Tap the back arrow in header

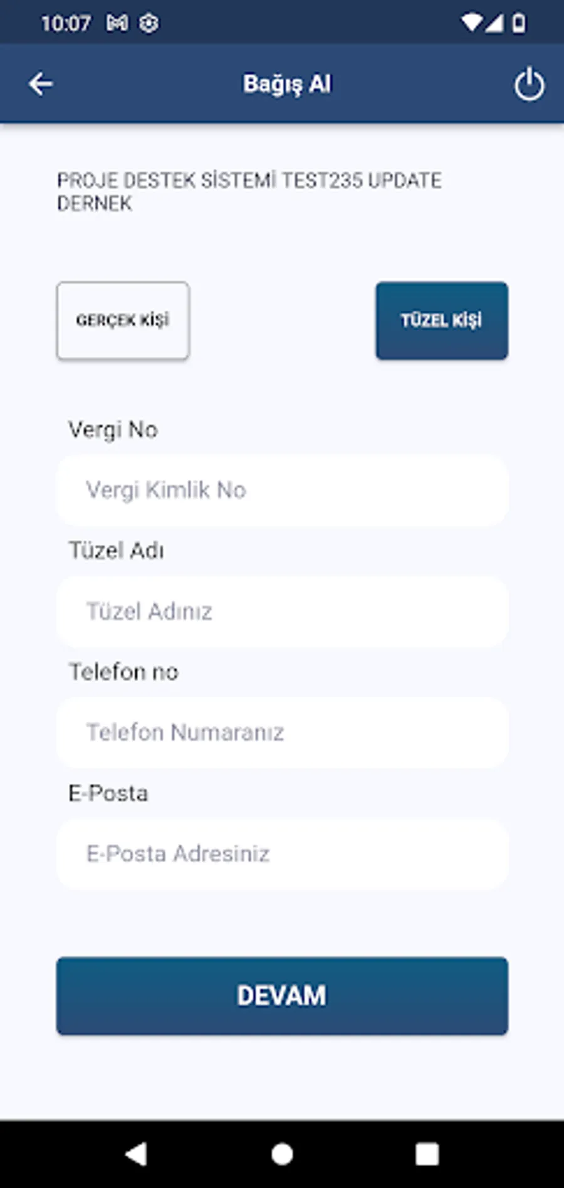[41, 84]
